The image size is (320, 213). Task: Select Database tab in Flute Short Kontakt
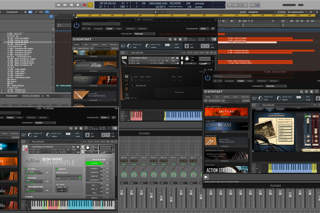pos(95,45)
